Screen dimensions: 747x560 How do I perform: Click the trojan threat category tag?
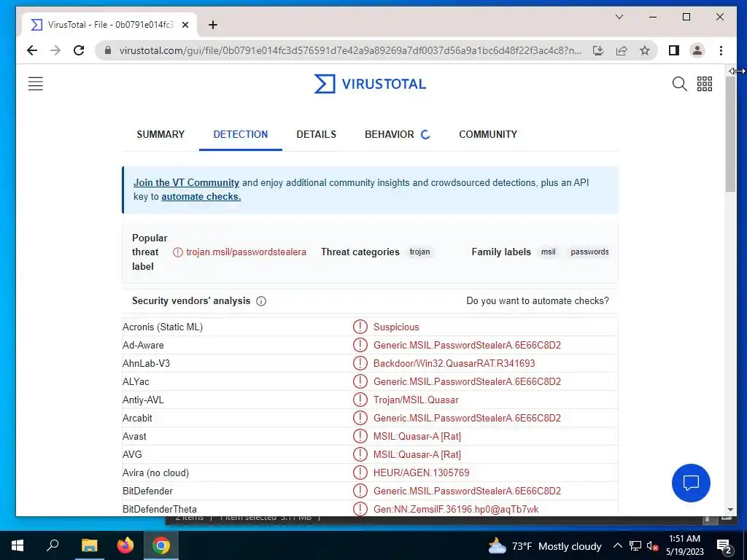(x=419, y=252)
